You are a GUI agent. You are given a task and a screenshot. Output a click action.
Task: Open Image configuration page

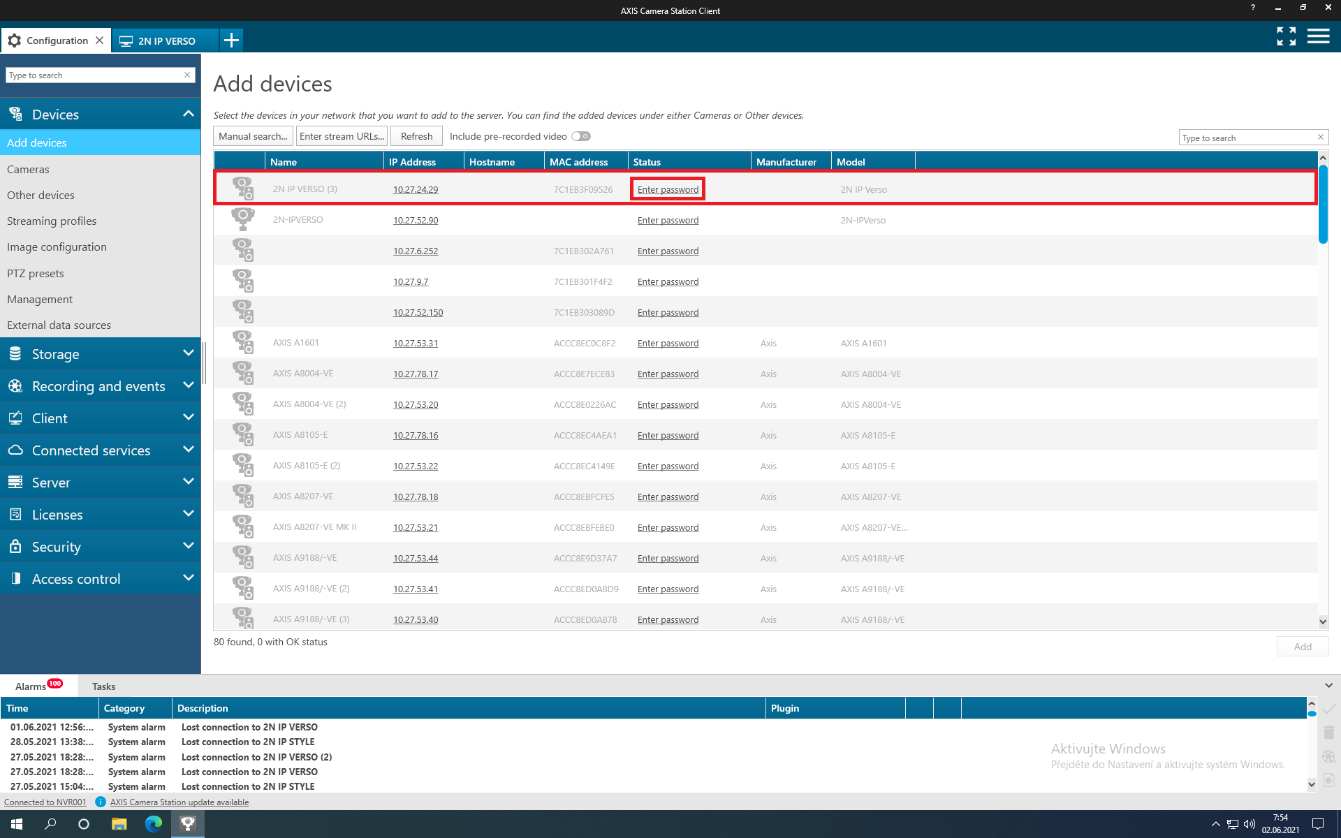100,247
